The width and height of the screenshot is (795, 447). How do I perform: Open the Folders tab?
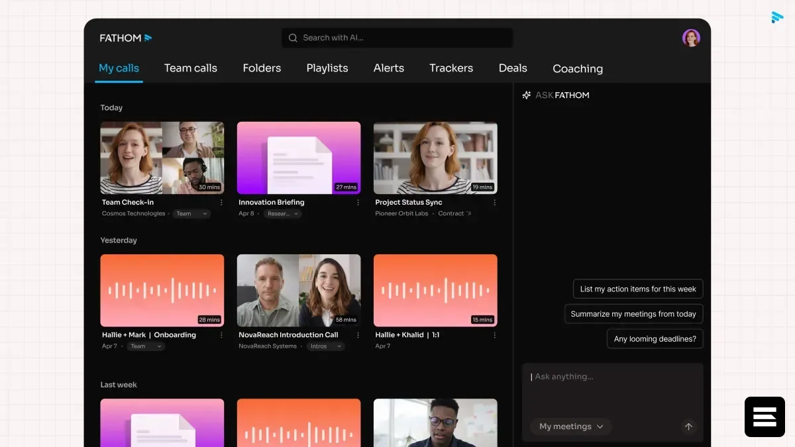pos(262,68)
